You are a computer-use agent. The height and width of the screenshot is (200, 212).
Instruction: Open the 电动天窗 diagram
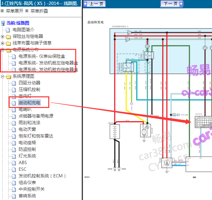click(x=27, y=130)
